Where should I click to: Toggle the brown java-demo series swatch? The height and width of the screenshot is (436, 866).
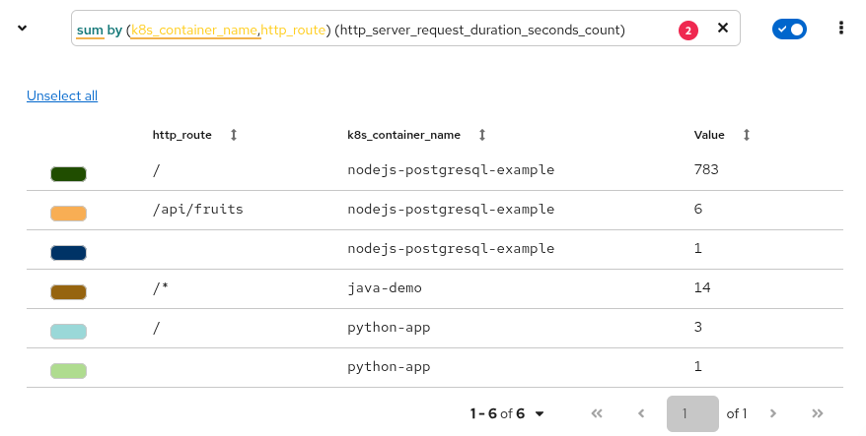click(68, 292)
